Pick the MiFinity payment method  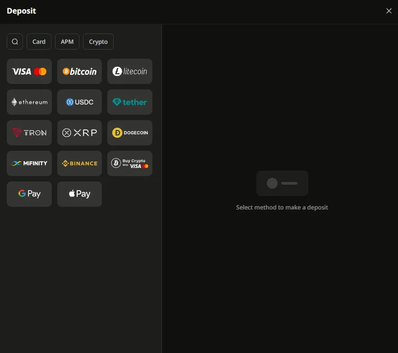pos(29,163)
